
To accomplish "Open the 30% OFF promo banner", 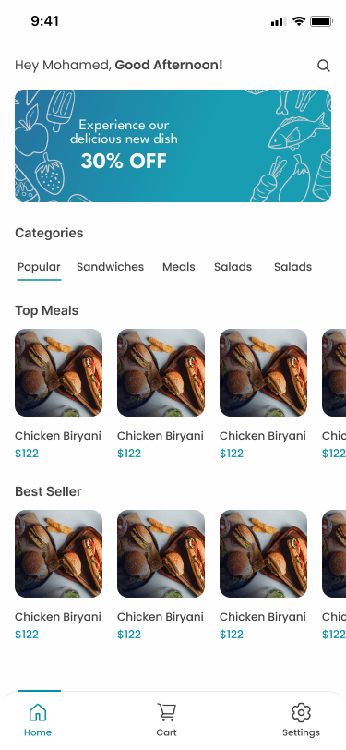I will (173, 146).
